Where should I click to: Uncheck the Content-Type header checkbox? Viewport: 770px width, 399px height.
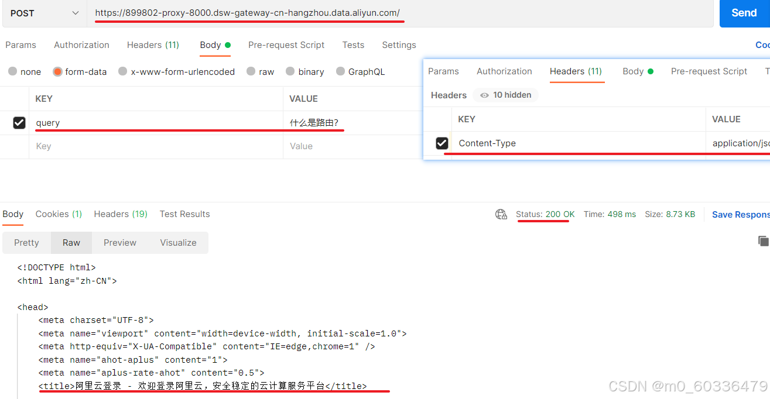[442, 143]
